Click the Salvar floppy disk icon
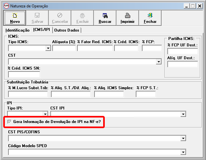Screen dimensions: 206x160 click(x=37, y=15)
